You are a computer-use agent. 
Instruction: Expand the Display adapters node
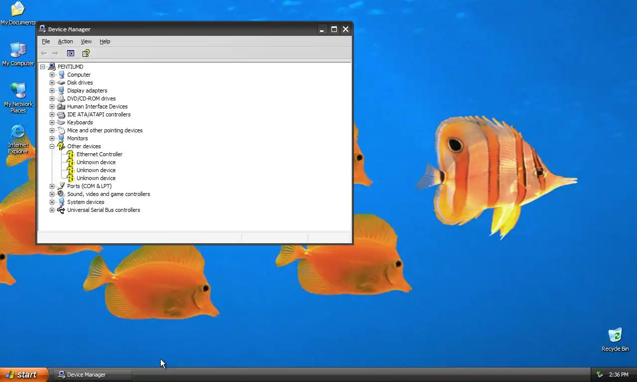tap(52, 91)
